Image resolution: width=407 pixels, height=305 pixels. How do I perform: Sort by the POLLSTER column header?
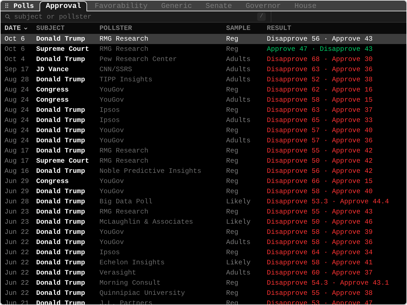[x=116, y=28]
